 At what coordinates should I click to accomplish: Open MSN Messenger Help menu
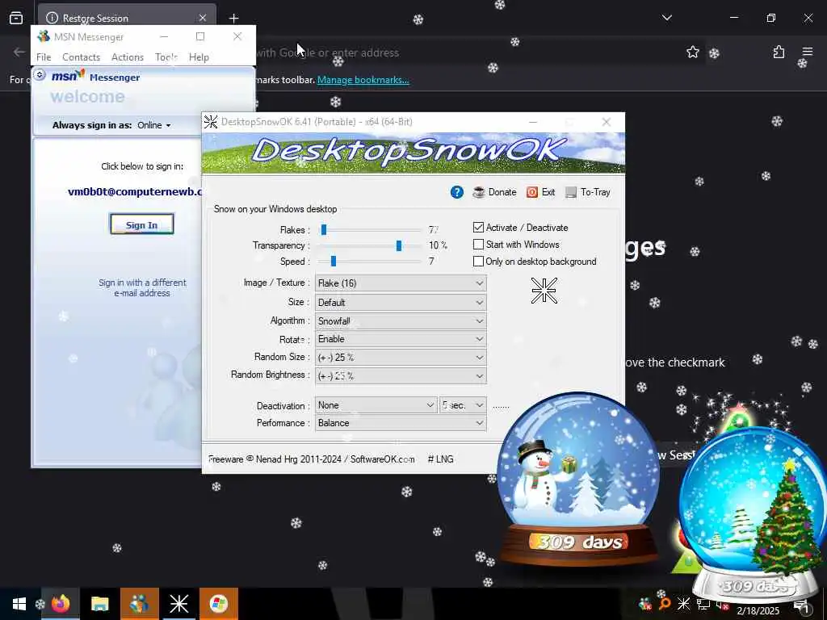pyautogui.click(x=199, y=57)
